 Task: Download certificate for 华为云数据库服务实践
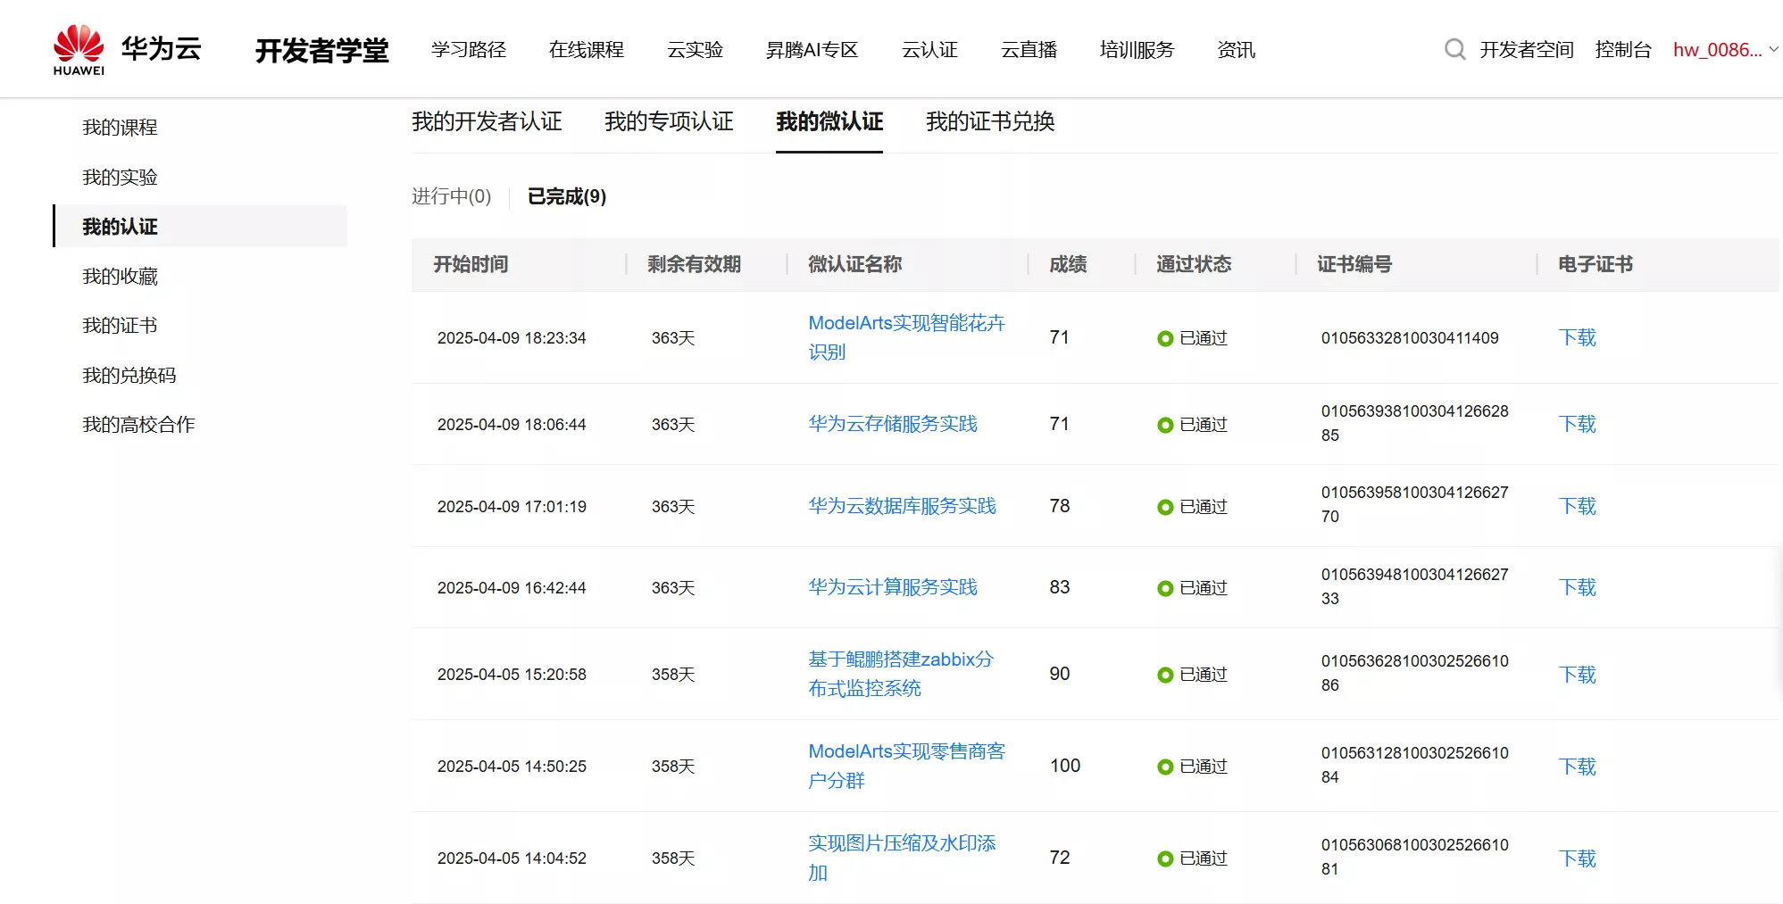pyautogui.click(x=1577, y=506)
